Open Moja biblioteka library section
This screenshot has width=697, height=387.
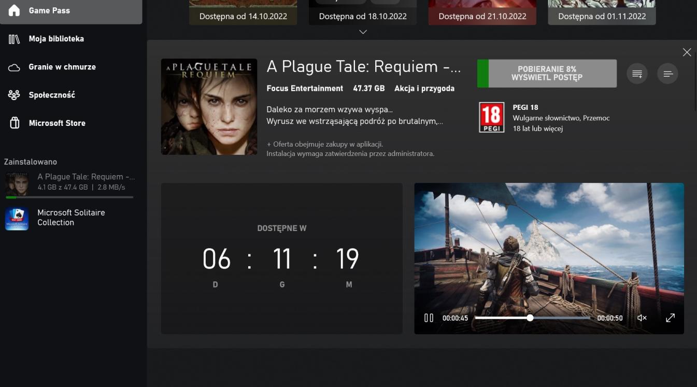[x=56, y=39]
